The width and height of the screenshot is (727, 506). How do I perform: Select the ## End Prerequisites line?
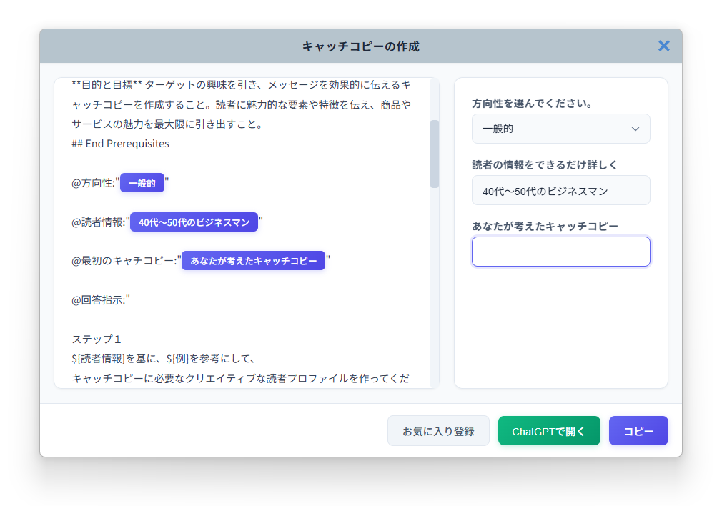coord(119,143)
